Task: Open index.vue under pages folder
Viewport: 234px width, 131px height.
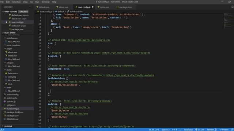Action: click(x=12, y=56)
